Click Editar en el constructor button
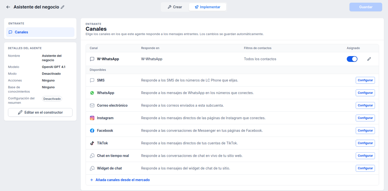 [40, 112]
